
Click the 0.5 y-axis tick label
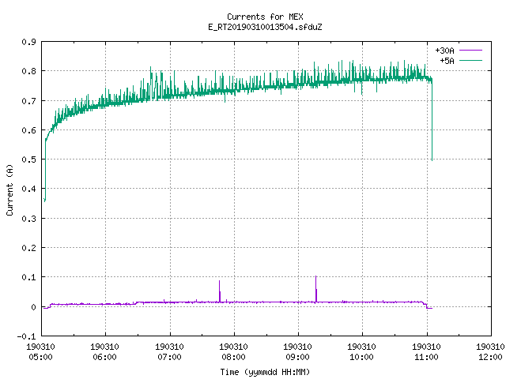28,159
